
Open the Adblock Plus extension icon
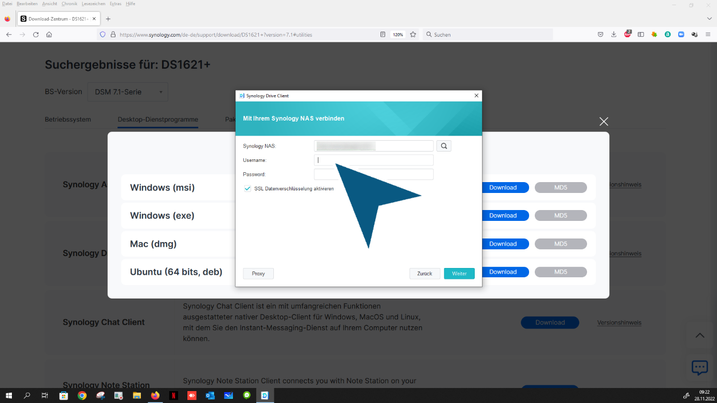click(627, 34)
